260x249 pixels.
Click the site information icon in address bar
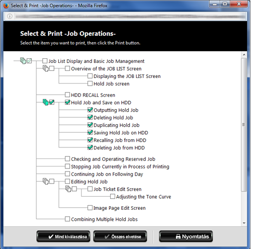(10, 16)
